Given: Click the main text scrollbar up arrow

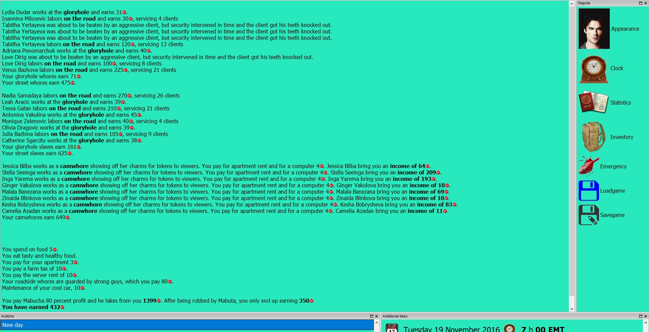Looking at the screenshot, I should click(x=572, y=4).
